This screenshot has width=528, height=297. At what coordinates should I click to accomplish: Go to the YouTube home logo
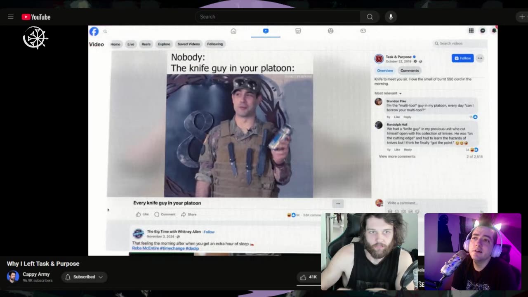point(36,17)
